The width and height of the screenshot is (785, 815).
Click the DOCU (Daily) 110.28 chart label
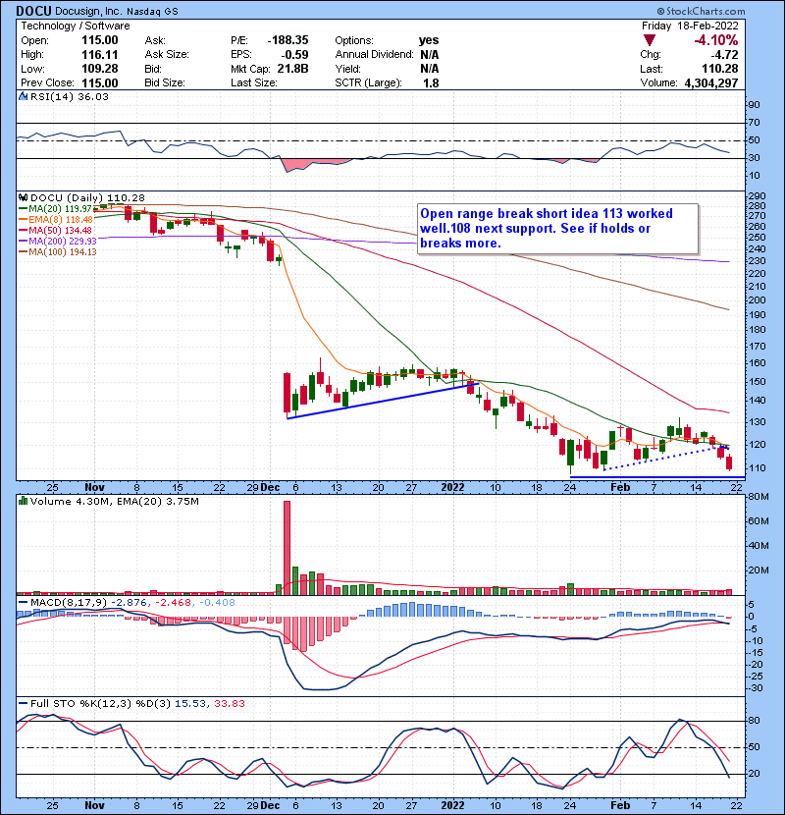coord(87,198)
